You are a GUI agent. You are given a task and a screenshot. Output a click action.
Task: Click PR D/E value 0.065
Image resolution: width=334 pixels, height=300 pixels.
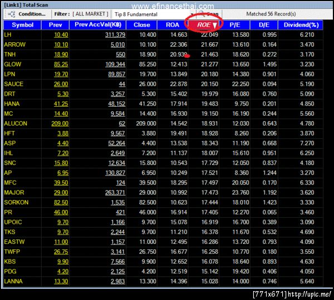[x=269, y=212]
